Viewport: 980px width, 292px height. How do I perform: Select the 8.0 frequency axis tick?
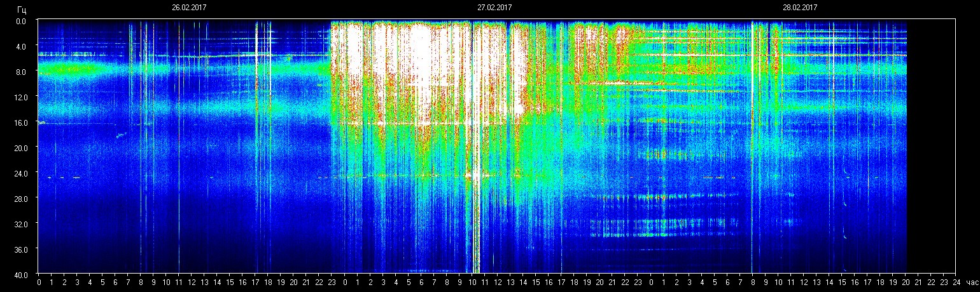pyautogui.click(x=21, y=72)
